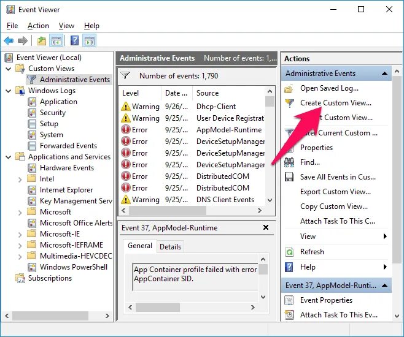404x337 pixels.
Task: Click the console tree horizontal scrollbar thumb
Action: (50, 316)
